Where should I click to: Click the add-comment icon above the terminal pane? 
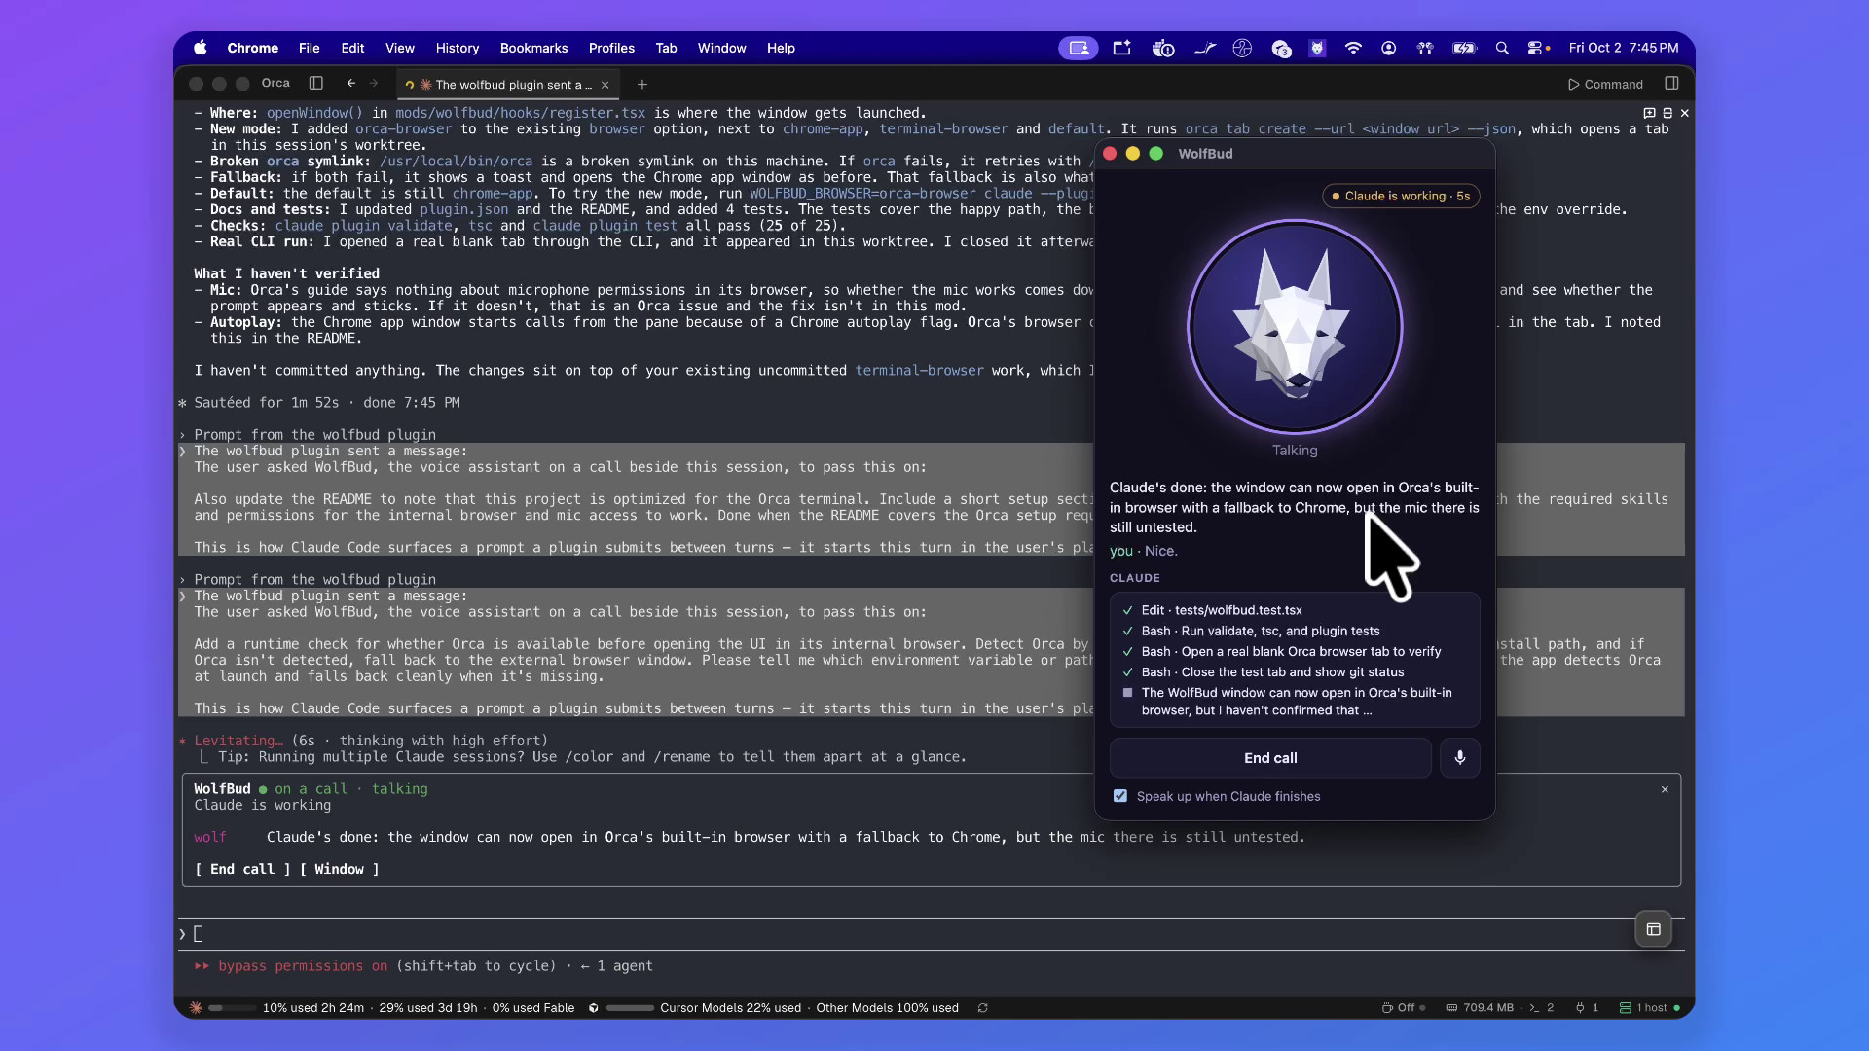pos(1649,113)
